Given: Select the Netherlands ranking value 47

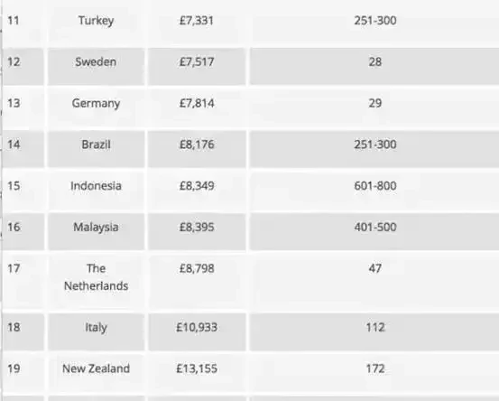Looking at the screenshot, I should click(x=375, y=268).
